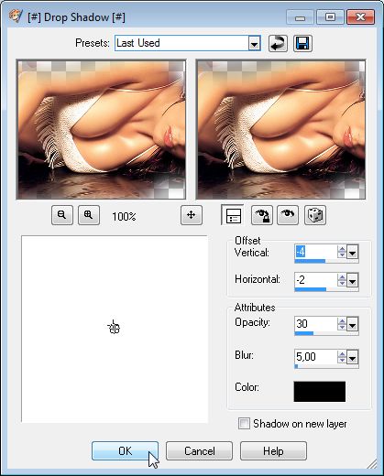
Task: Click the navigate preview crosshair icon
Action: click(x=192, y=215)
